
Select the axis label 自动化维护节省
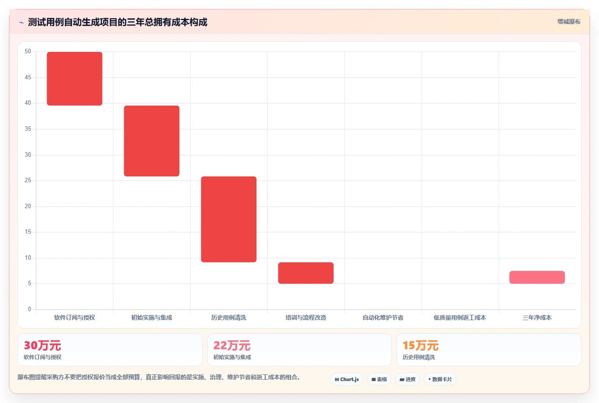point(383,317)
